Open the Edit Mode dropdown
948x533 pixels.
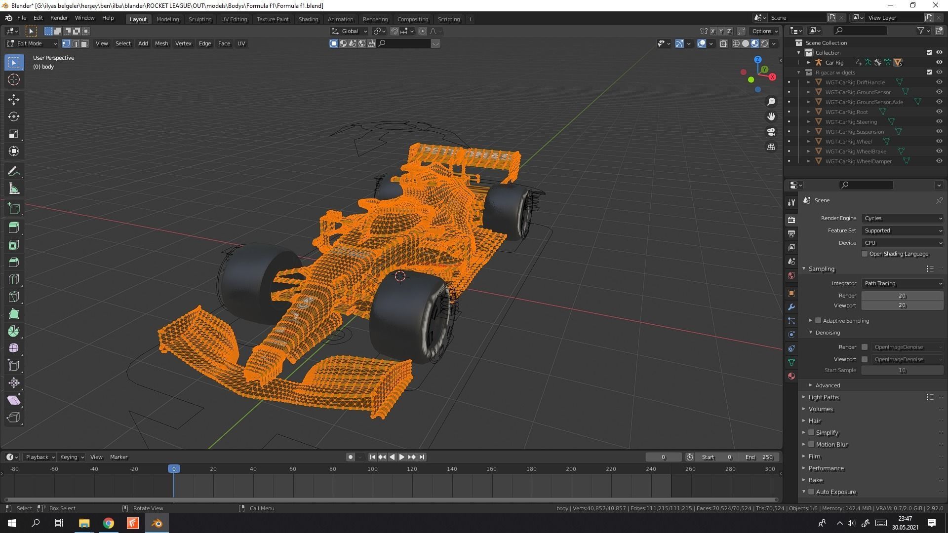coord(32,43)
